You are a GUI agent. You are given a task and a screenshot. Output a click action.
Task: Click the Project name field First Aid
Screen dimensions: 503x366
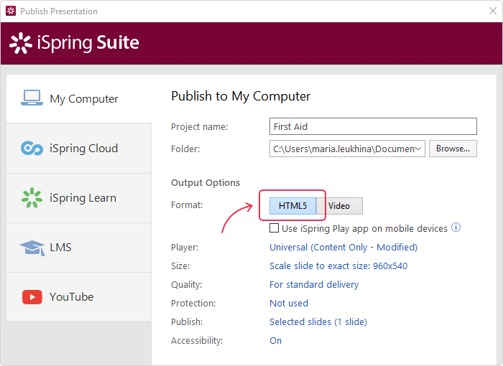373,126
